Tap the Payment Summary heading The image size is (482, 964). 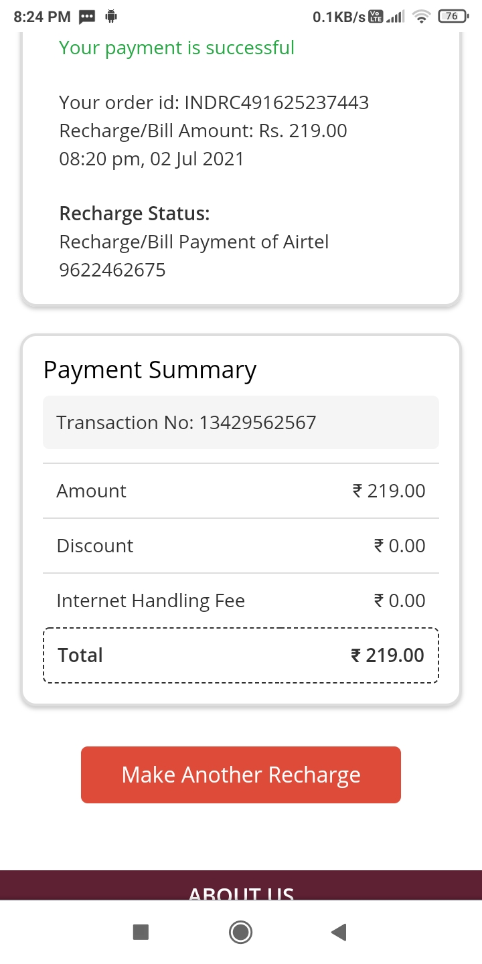(150, 370)
